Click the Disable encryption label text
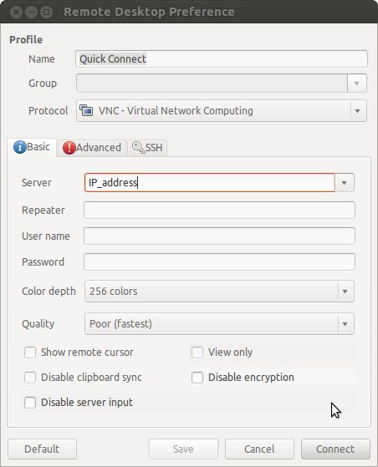 (251, 378)
